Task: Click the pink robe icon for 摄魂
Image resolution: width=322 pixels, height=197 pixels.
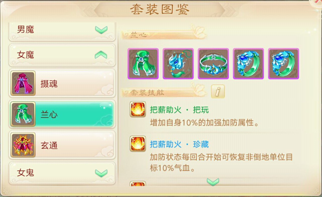Action: click(23, 83)
